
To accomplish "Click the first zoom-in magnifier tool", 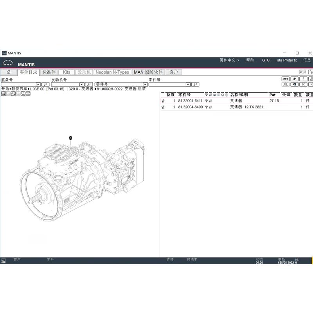I will tap(4, 94).
